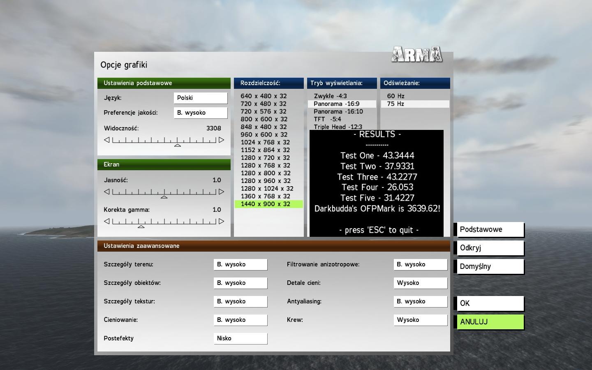
Task: Click the left arrow of Jasność slider
Action: coord(107,192)
